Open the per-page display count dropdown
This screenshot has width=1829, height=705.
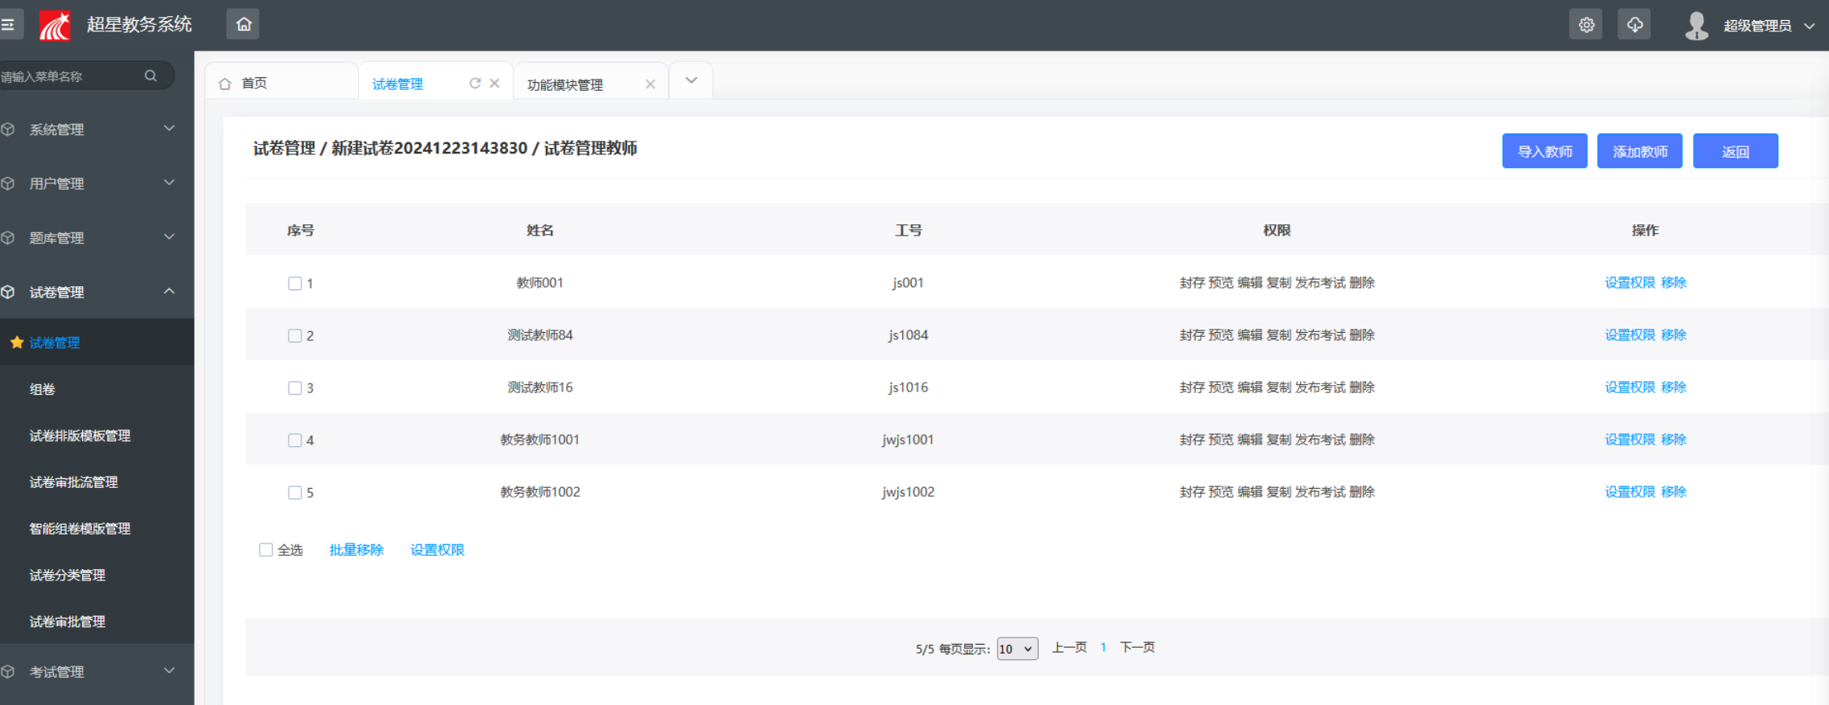tap(1017, 649)
